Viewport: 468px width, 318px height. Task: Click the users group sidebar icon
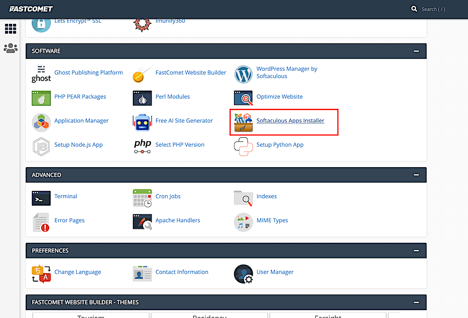[x=10, y=48]
